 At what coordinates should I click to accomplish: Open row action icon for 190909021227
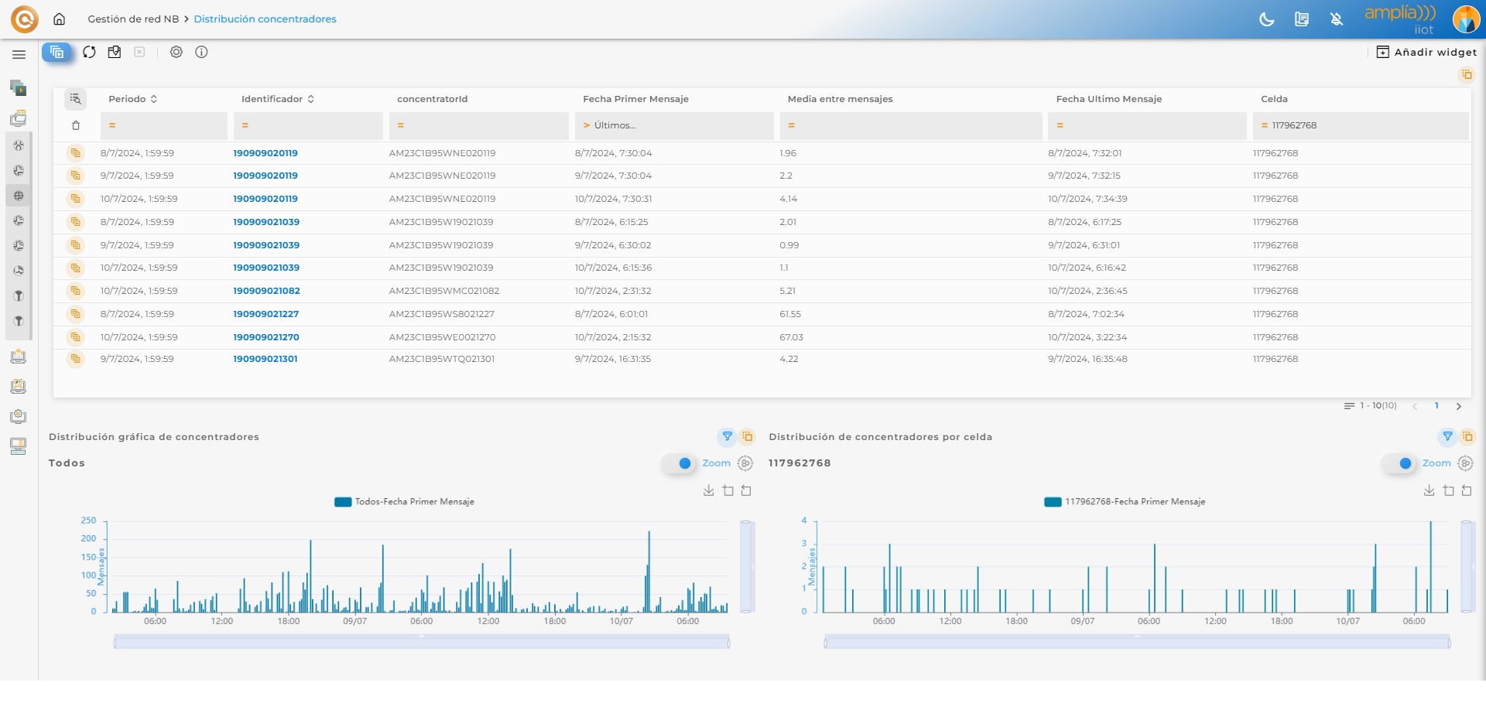75,314
